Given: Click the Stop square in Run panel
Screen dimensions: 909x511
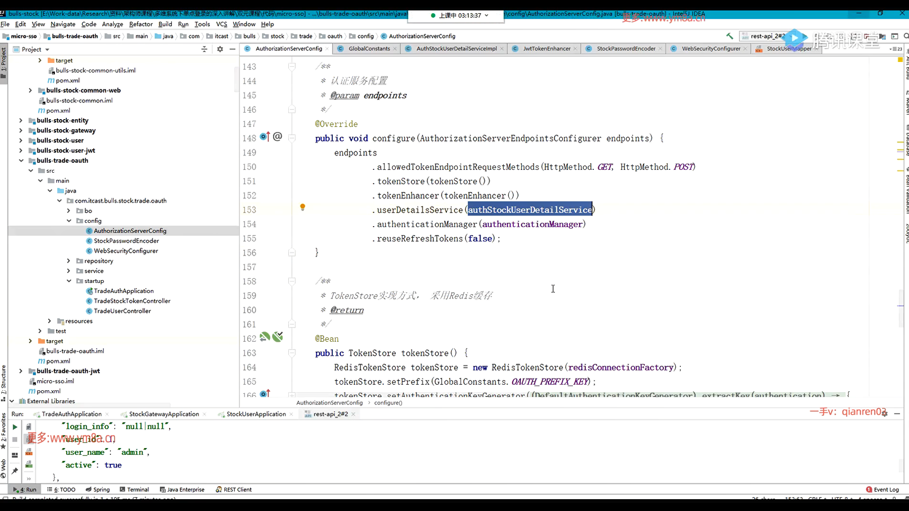Looking at the screenshot, I should [x=15, y=440].
